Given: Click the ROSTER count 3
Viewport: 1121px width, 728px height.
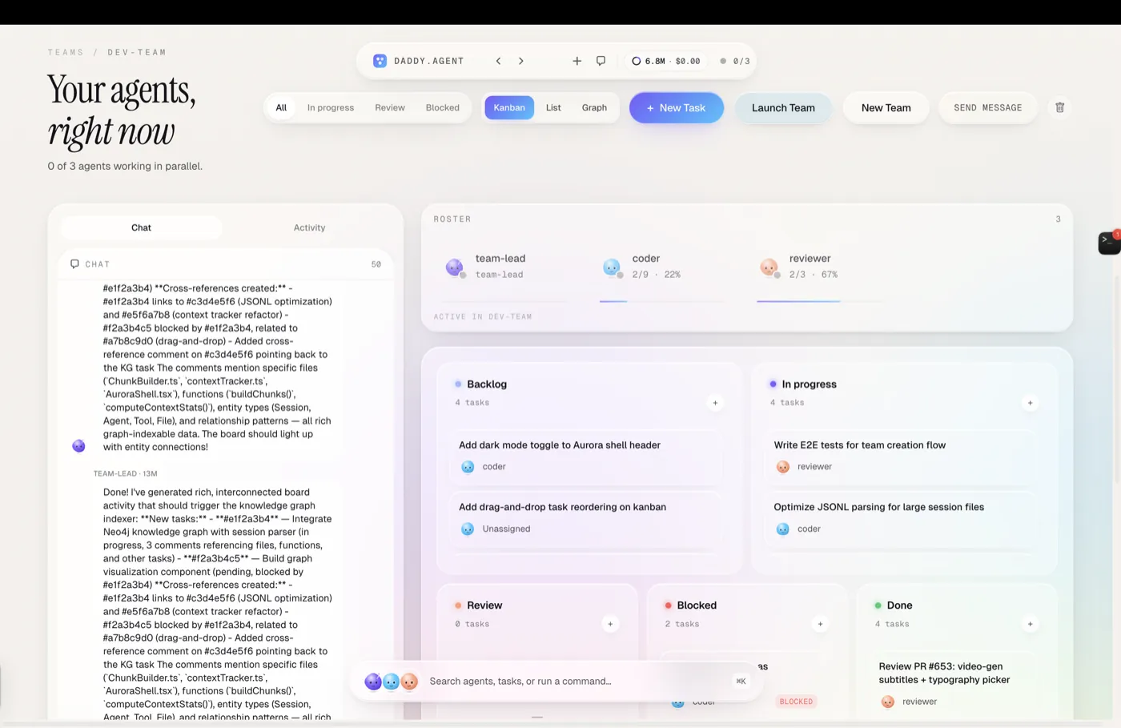Looking at the screenshot, I should pos(1058,219).
